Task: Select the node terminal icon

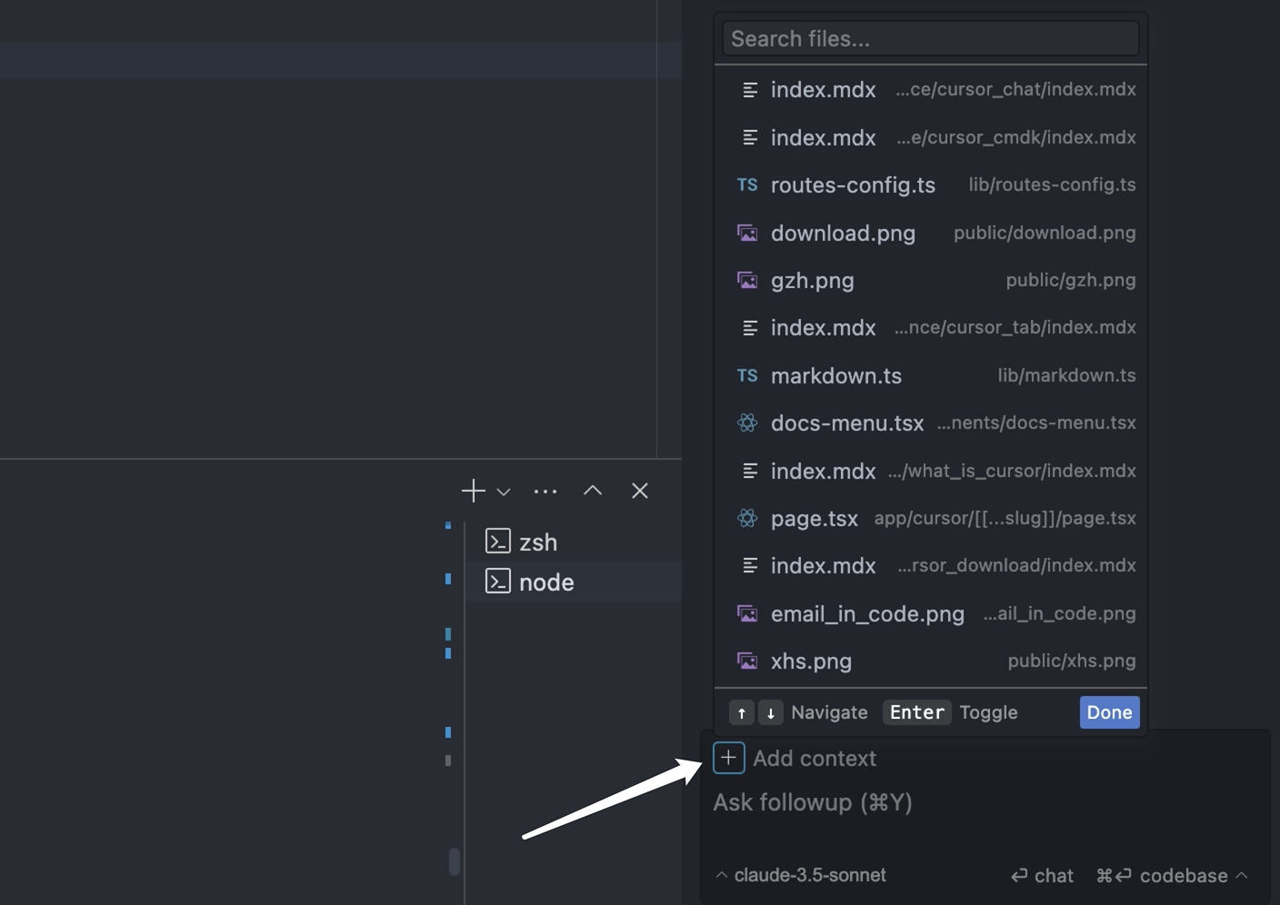Action: point(497,582)
